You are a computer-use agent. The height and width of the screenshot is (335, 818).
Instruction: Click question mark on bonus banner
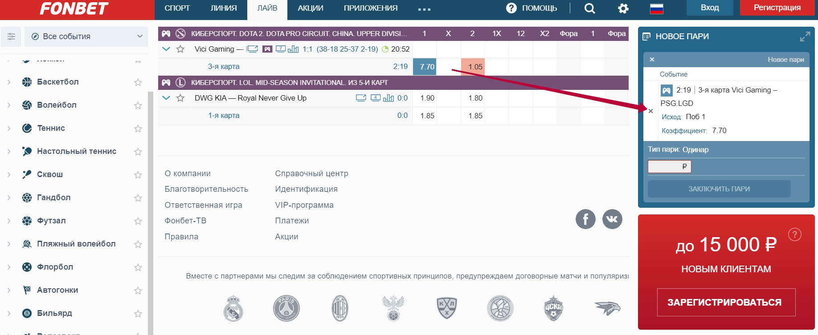pos(795,234)
